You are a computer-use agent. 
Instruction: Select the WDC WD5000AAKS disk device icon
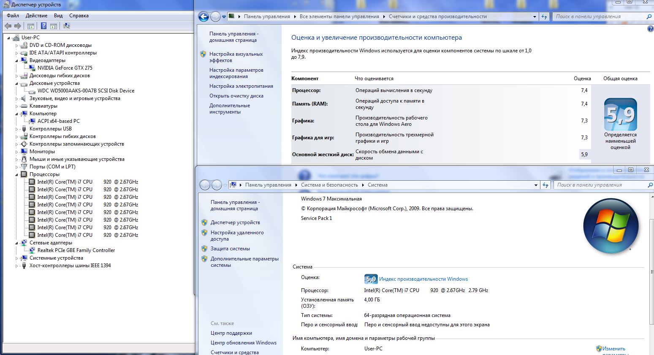click(x=32, y=91)
